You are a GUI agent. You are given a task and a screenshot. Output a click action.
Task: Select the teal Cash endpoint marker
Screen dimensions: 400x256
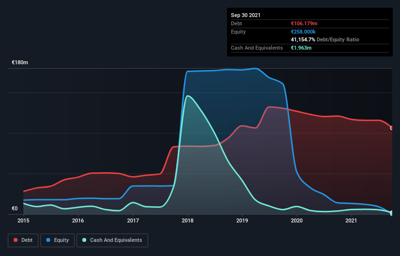(392, 213)
